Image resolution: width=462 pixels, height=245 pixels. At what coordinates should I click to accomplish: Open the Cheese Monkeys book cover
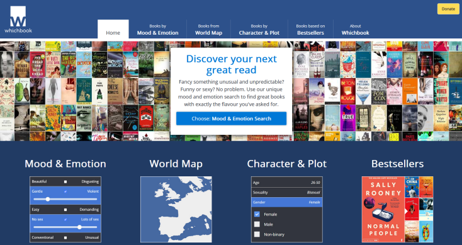(115, 91)
